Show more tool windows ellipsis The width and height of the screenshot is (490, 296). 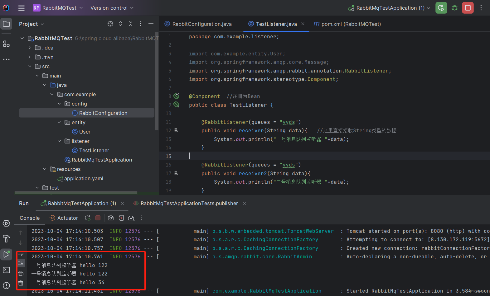6,59
